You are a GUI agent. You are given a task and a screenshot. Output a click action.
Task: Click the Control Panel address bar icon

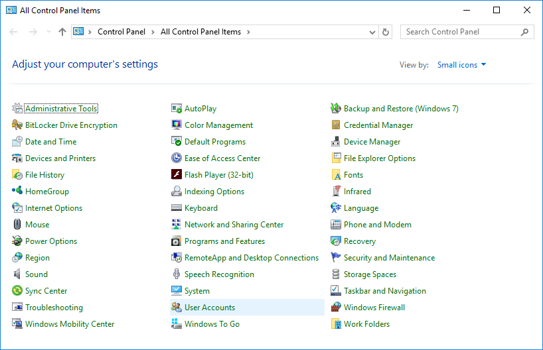pos(78,31)
